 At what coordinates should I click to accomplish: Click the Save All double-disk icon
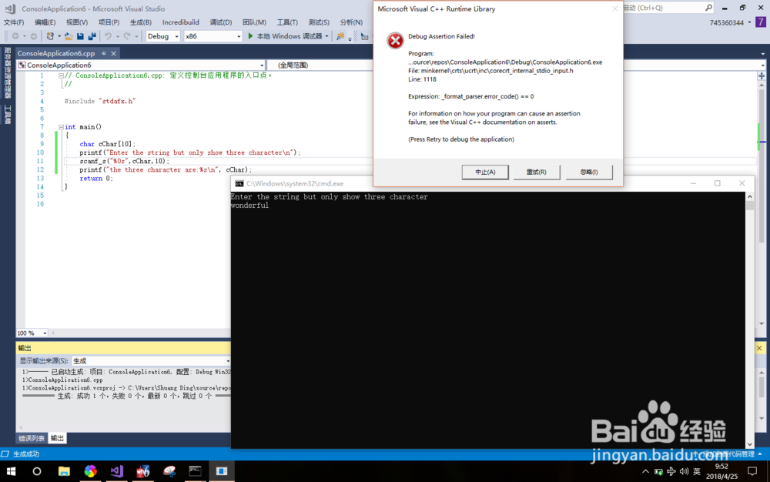(x=92, y=36)
